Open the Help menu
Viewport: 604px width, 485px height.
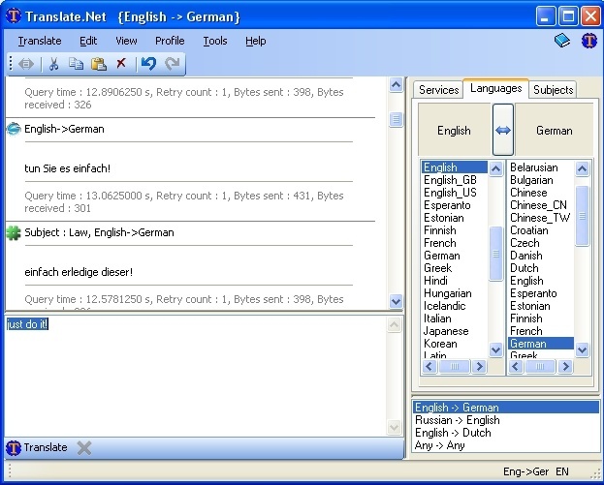(x=256, y=41)
